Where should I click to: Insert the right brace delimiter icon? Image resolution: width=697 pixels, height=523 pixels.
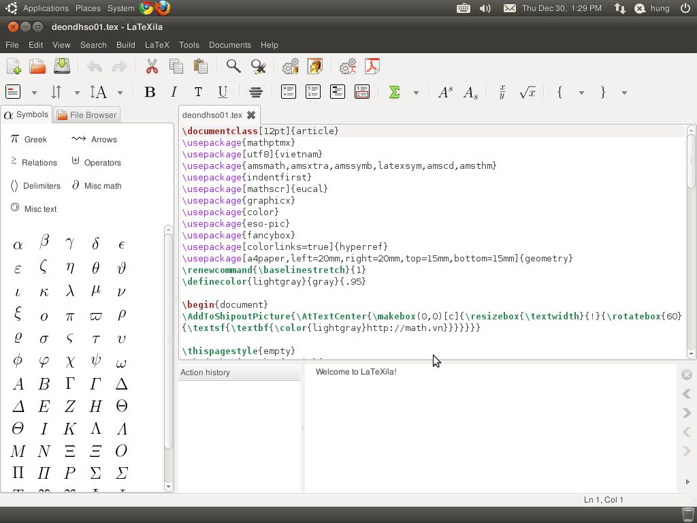(603, 92)
